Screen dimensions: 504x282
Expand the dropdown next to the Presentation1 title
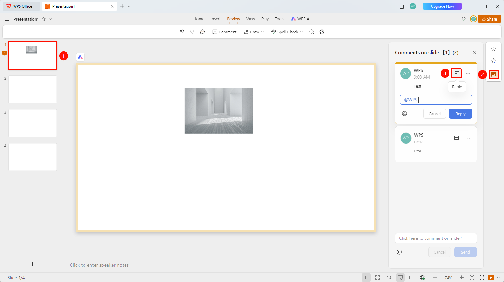(51, 19)
